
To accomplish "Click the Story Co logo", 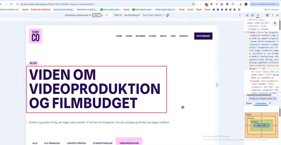I will tap(35, 36).
